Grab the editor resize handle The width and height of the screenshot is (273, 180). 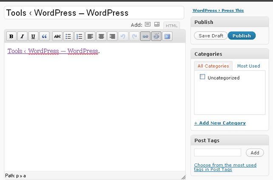(183, 177)
